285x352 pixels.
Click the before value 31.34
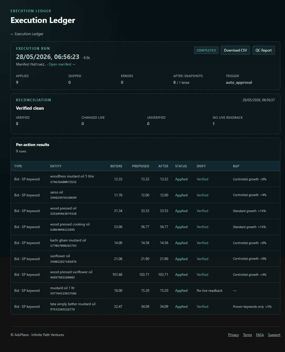tap(118, 211)
